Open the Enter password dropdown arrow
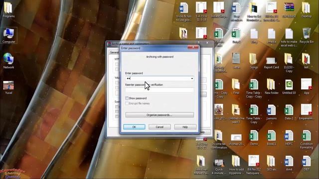 point(192,79)
